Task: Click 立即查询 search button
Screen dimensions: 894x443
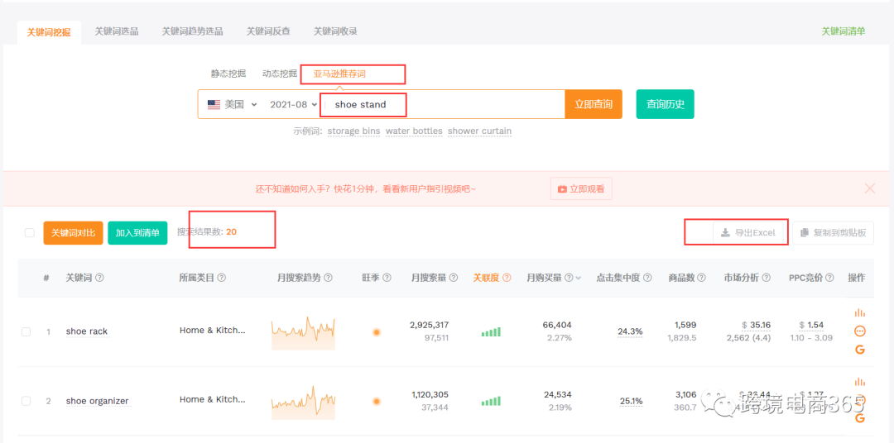Action: pyautogui.click(x=594, y=104)
